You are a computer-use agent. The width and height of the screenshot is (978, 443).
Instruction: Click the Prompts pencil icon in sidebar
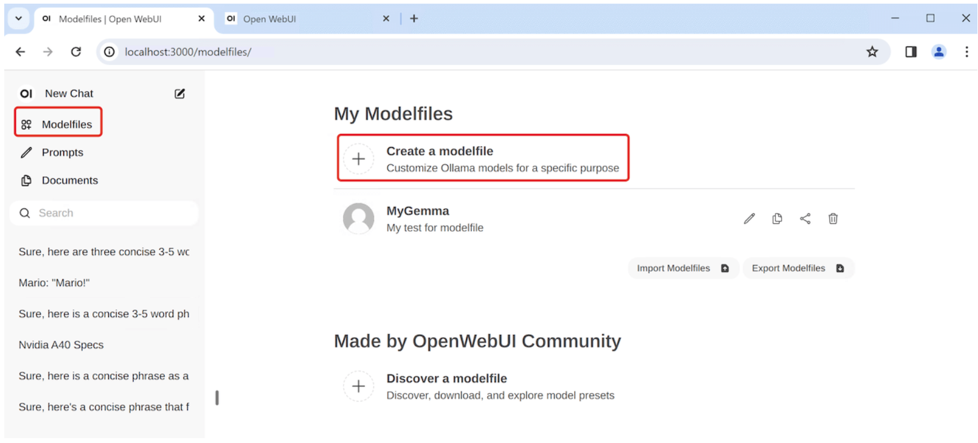26,153
